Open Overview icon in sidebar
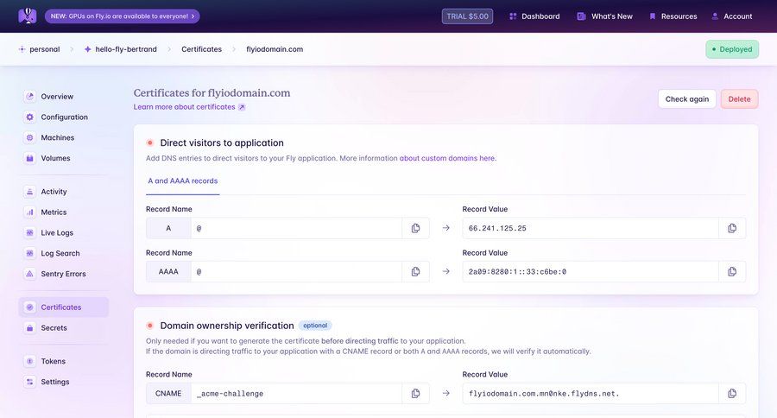Image resolution: width=777 pixels, height=418 pixels. point(29,96)
